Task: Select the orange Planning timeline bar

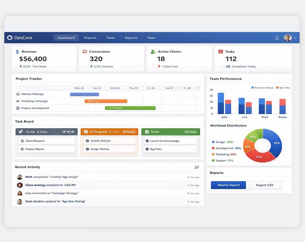Action: pyautogui.click(x=106, y=101)
